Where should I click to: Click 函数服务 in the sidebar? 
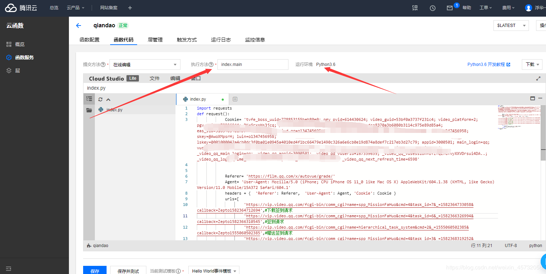click(x=25, y=57)
